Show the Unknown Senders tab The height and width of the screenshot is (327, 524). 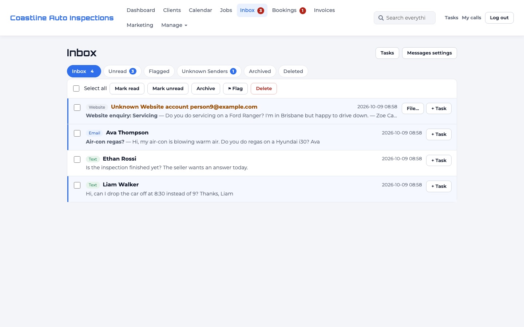click(209, 71)
